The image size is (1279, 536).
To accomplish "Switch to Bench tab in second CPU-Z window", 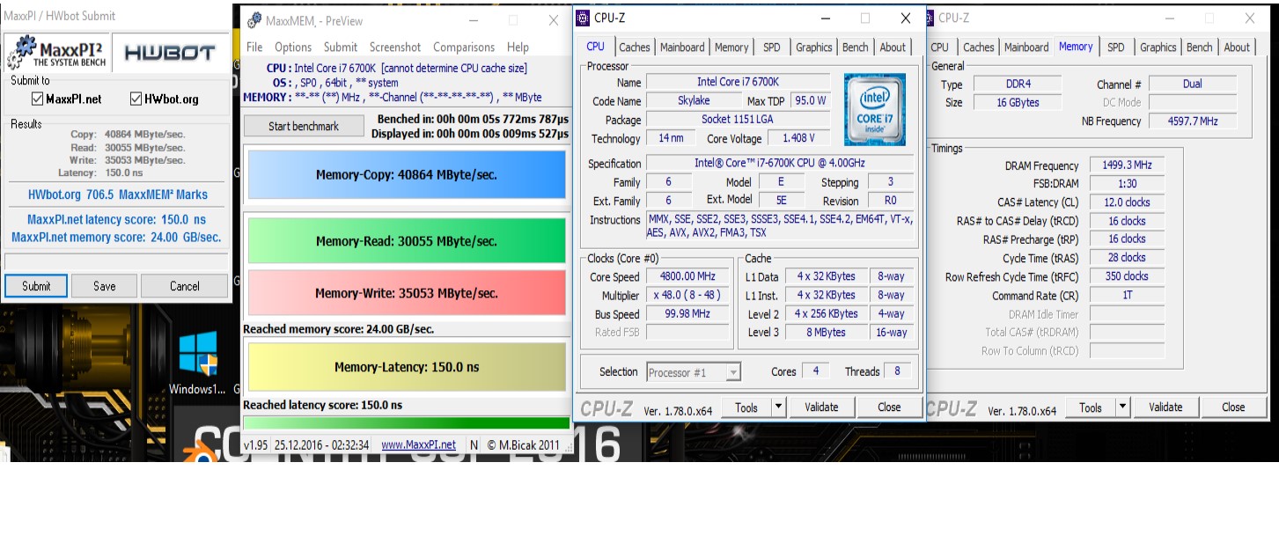I will pyautogui.click(x=1200, y=48).
